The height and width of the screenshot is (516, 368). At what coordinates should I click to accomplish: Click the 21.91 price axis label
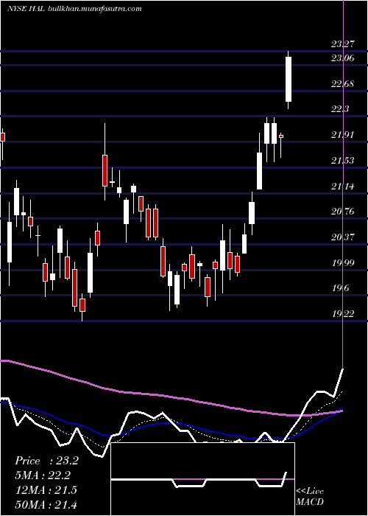[x=343, y=135]
